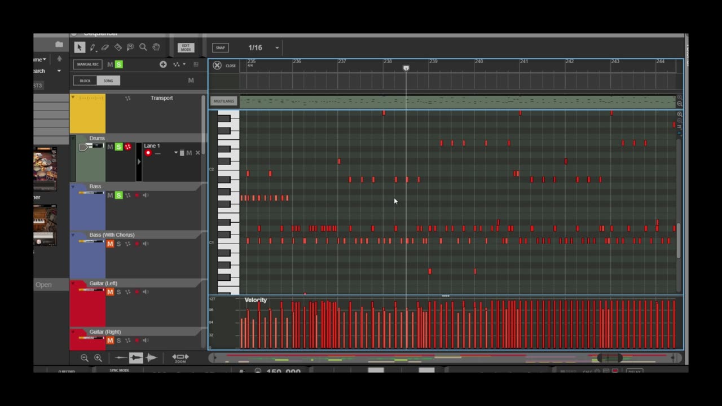
Task: Unmute the Bass (With Chorus) track
Action: pyautogui.click(x=110, y=244)
